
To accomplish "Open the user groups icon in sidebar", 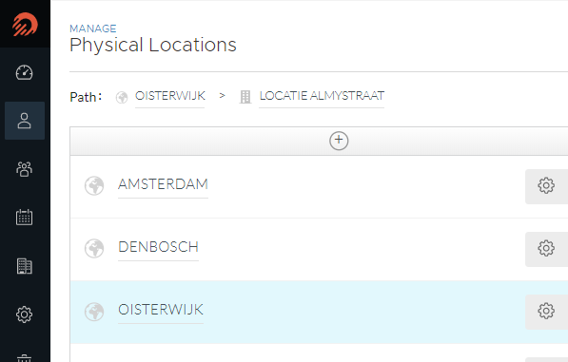I will [25, 169].
